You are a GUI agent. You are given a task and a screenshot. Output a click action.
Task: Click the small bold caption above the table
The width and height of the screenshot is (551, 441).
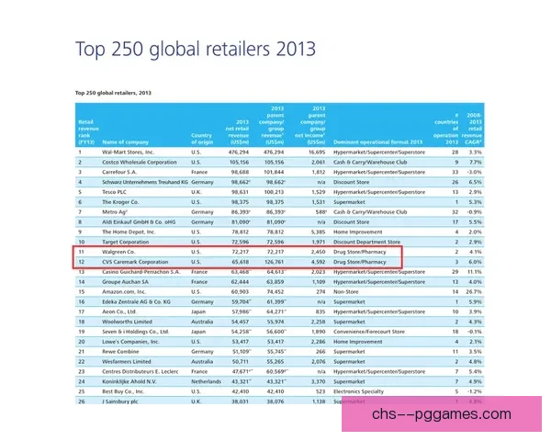113,93
